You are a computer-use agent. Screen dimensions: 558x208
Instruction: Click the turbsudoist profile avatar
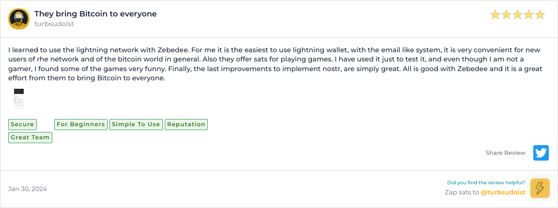(19, 19)
